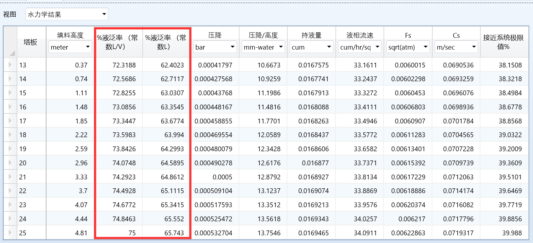Select stage number cell 20

click(31, 163)
